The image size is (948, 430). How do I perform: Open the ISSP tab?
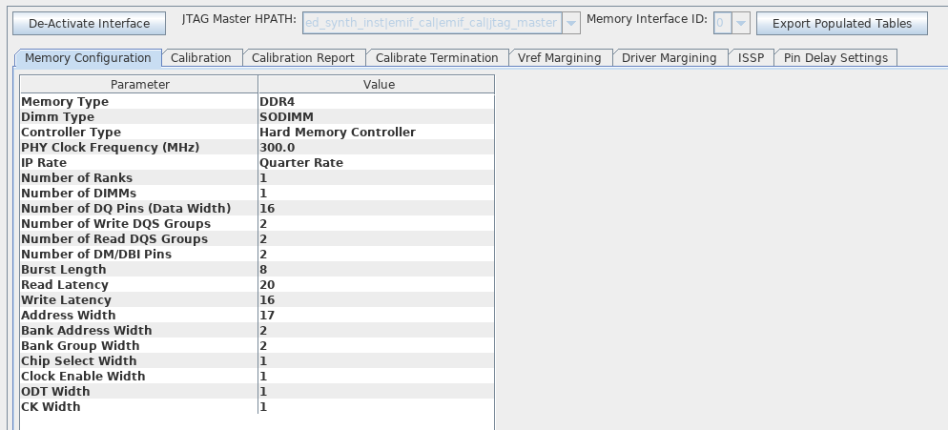click(751, 58)
